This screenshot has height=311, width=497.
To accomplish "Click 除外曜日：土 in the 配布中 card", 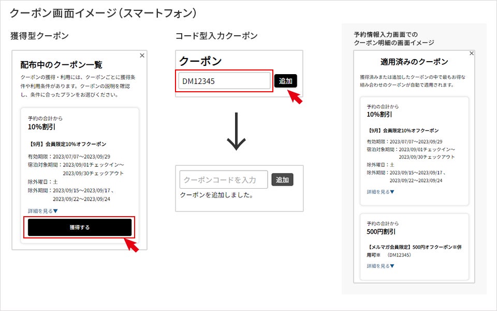I will coord(43,182).
